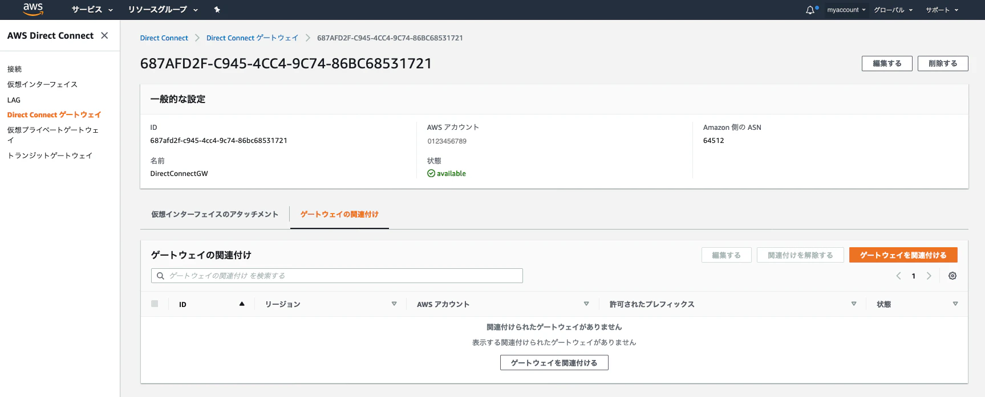Image resolution: width=985 pixels, height=397 pixels.
Task: Go to next page arrow in pagination
Action: 929,276
